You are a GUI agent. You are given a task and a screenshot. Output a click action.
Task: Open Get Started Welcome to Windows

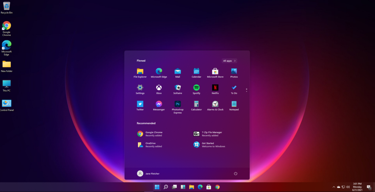click(x=209, y=145)
